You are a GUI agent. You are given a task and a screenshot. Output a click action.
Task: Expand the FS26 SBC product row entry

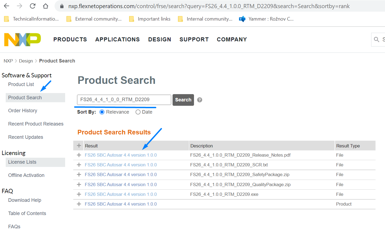[x=78, y=204]
